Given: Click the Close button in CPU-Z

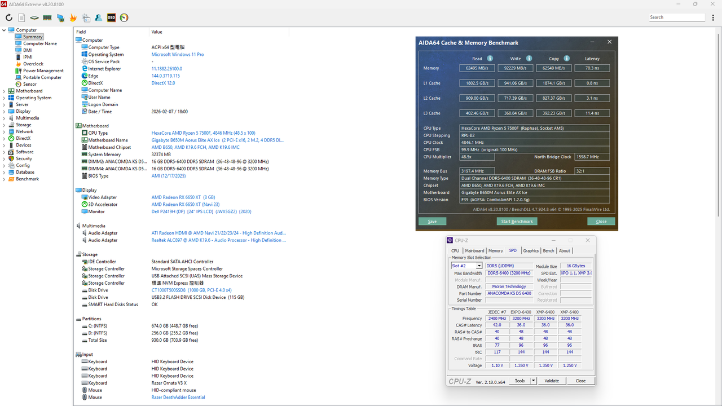Looking at the screenshot, I should 580,381.
